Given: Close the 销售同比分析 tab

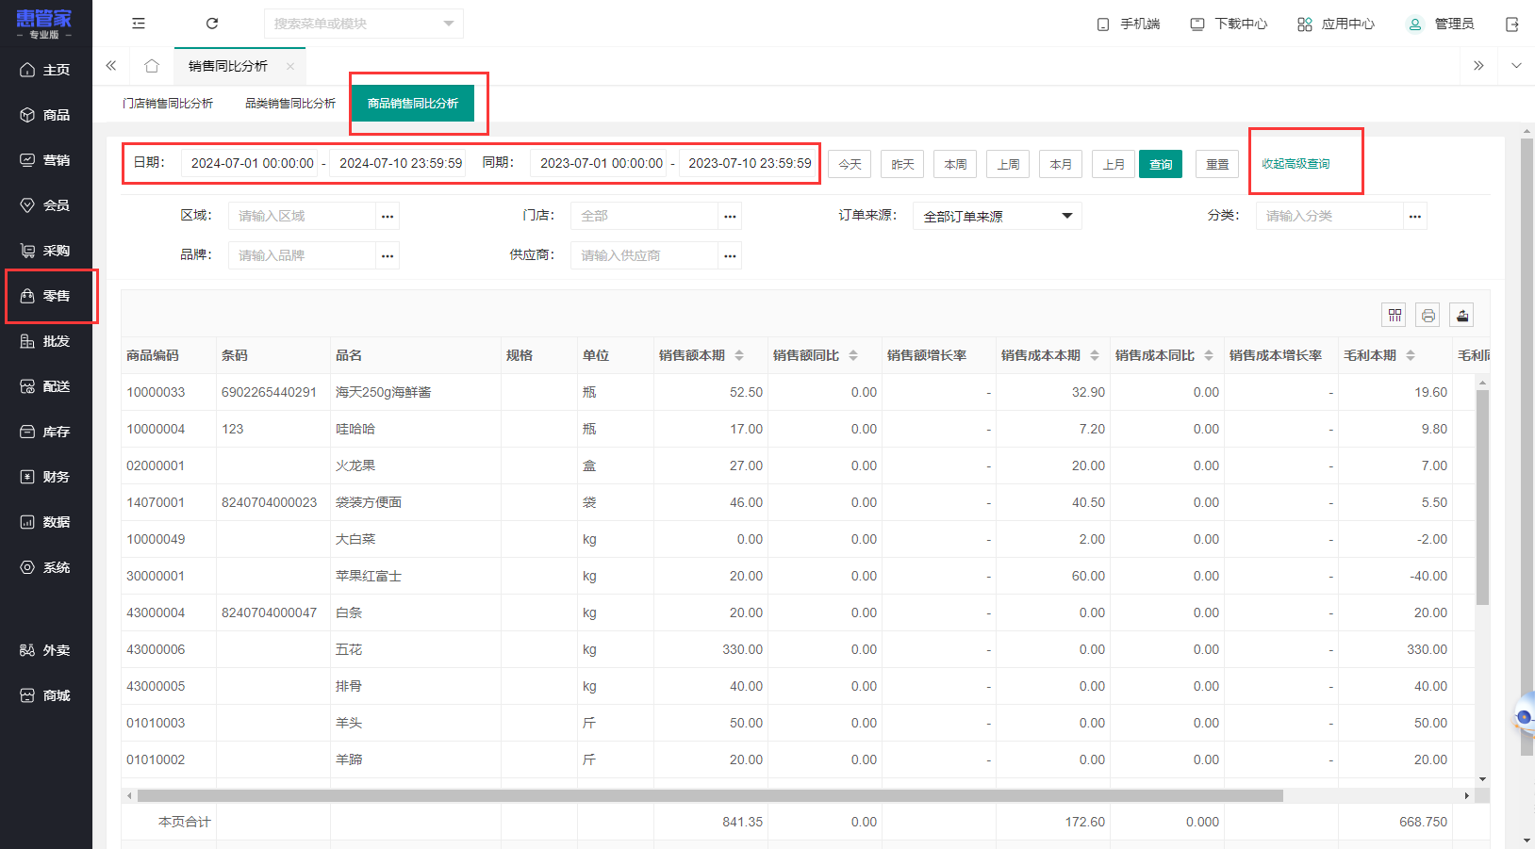Looking at the screenshot, I should pos(290,66).
